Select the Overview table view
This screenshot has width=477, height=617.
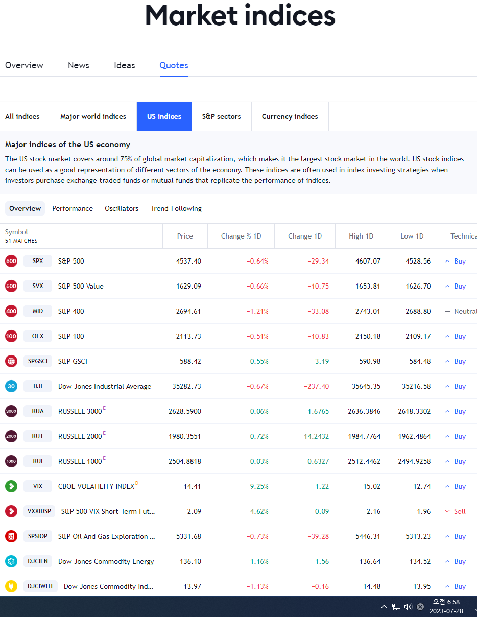25,208
